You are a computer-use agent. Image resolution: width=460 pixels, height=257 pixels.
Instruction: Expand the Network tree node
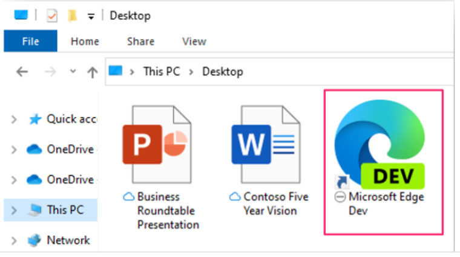(x=14, y=240)
